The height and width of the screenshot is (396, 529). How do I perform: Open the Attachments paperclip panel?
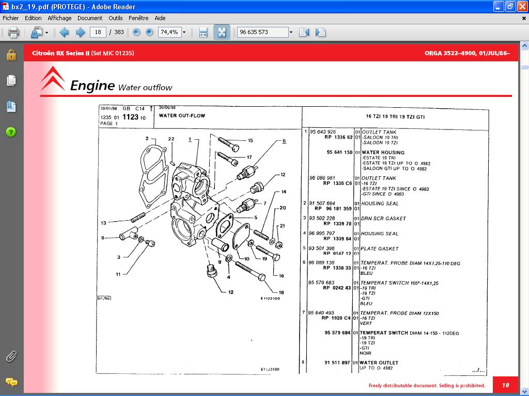click(x=11, y=356)
